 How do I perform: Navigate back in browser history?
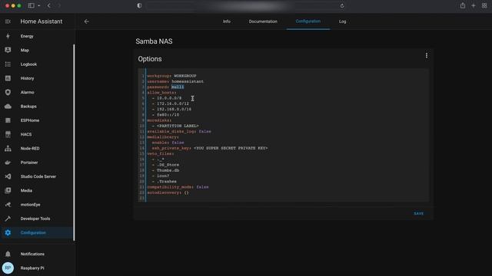point(49,5)
